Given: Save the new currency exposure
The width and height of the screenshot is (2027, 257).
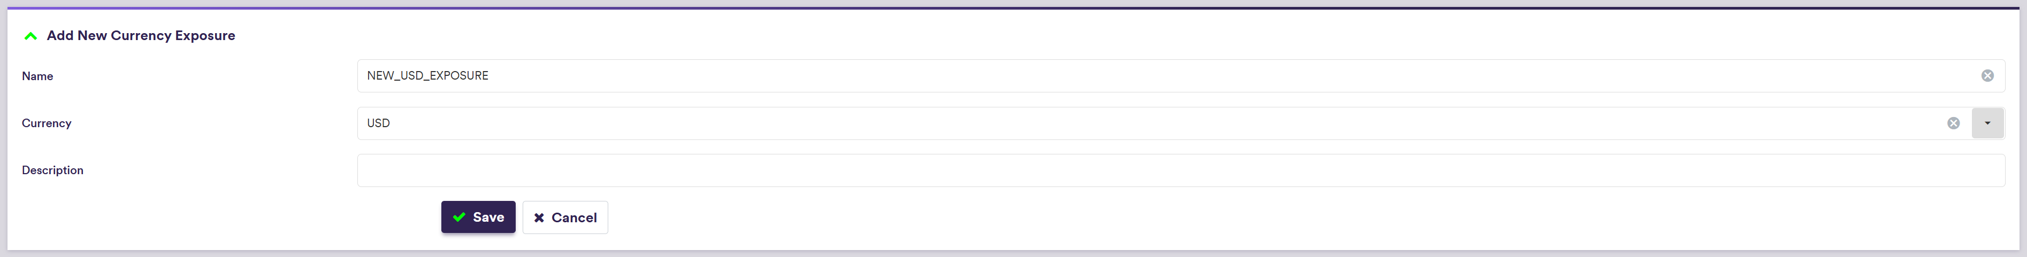Looking at the screenshot, I should pos(478,217).
